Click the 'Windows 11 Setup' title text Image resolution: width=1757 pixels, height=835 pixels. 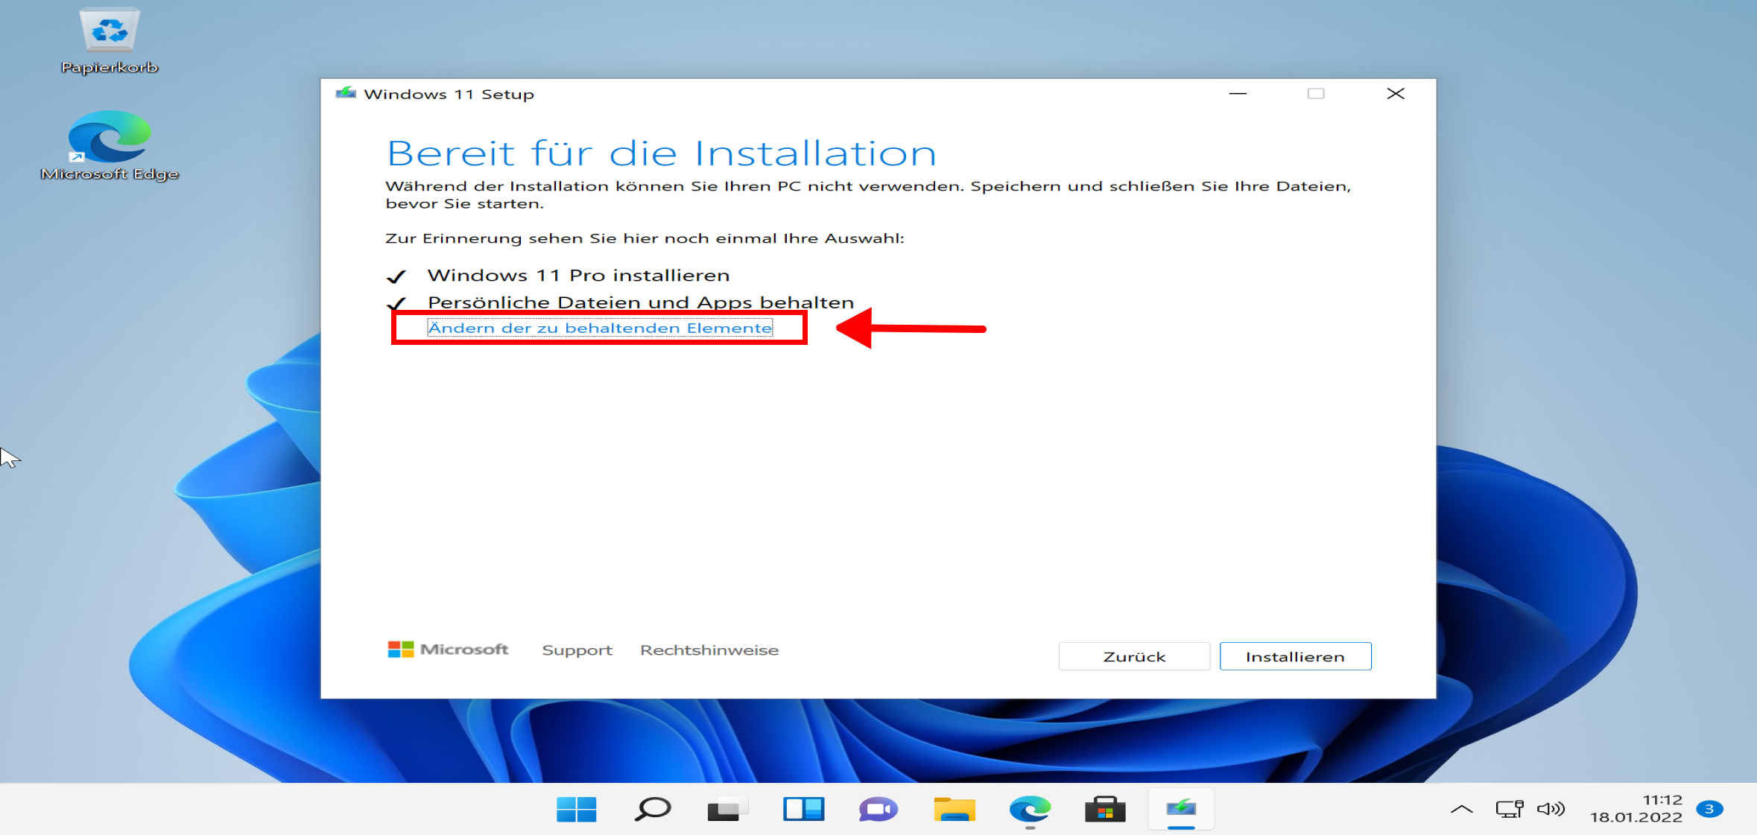[449, 94]
